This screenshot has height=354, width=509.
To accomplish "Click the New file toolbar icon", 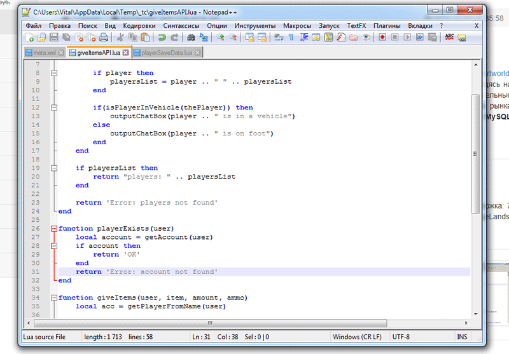I will pyautogui.click(x=31, y=37).
